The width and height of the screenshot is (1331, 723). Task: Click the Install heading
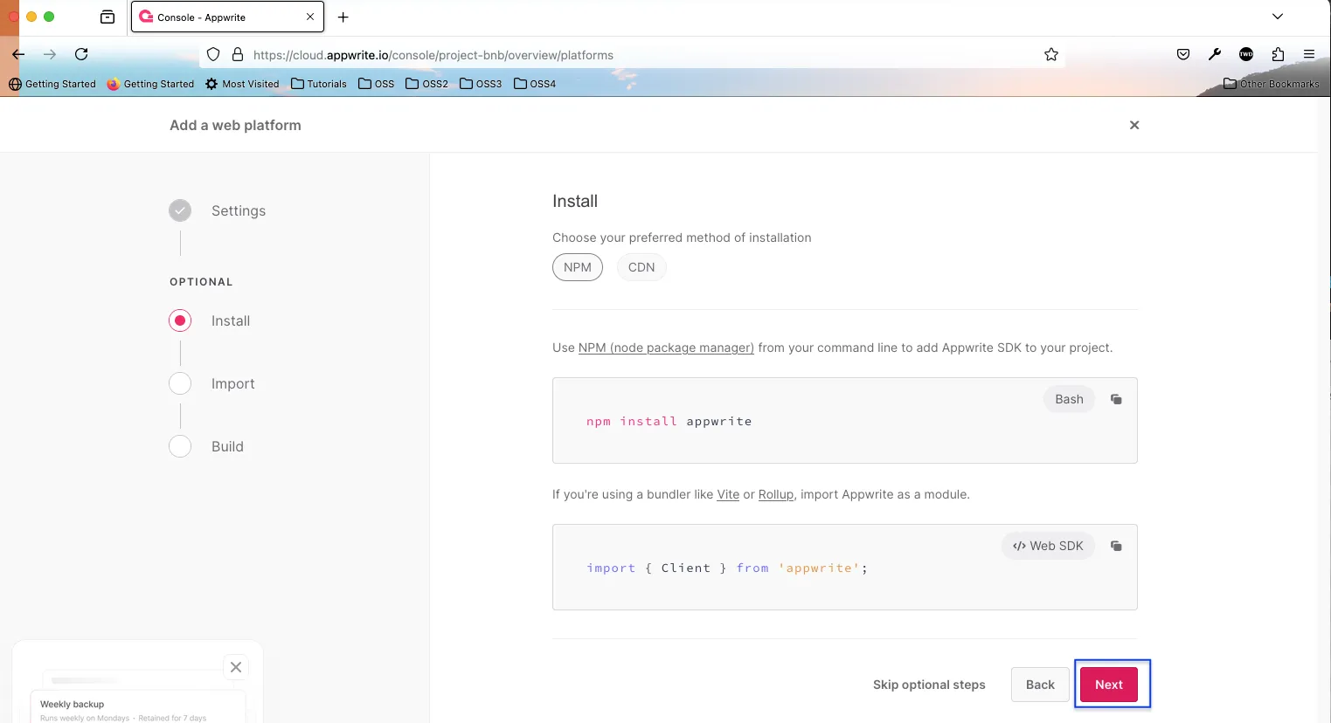click(x=575, y=201)
